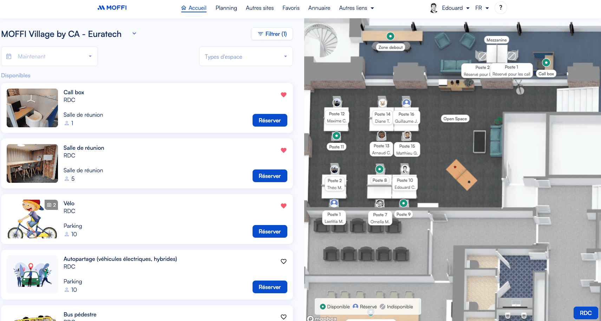Click the Poste 8 label on map
The width and height of the screenshot is (601, 321).
[x=380, y=180]
